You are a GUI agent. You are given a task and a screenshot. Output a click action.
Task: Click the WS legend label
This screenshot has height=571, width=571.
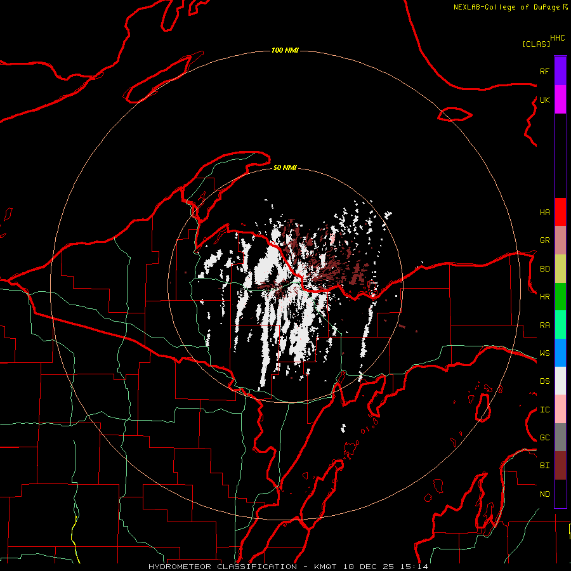(x=544, y=353)
